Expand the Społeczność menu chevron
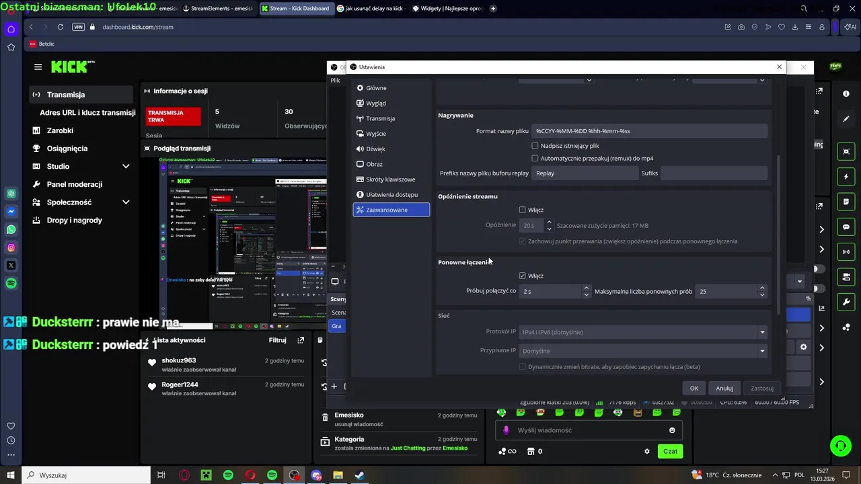 pyautogui.click(x=126, y=202)
